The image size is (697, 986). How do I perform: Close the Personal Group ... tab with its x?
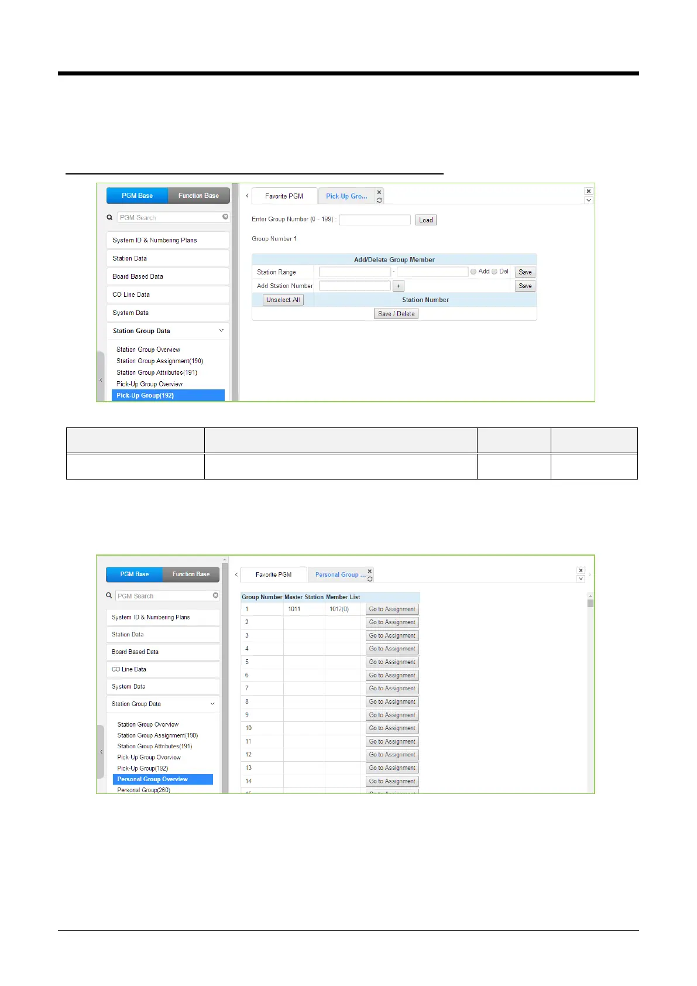370,571
